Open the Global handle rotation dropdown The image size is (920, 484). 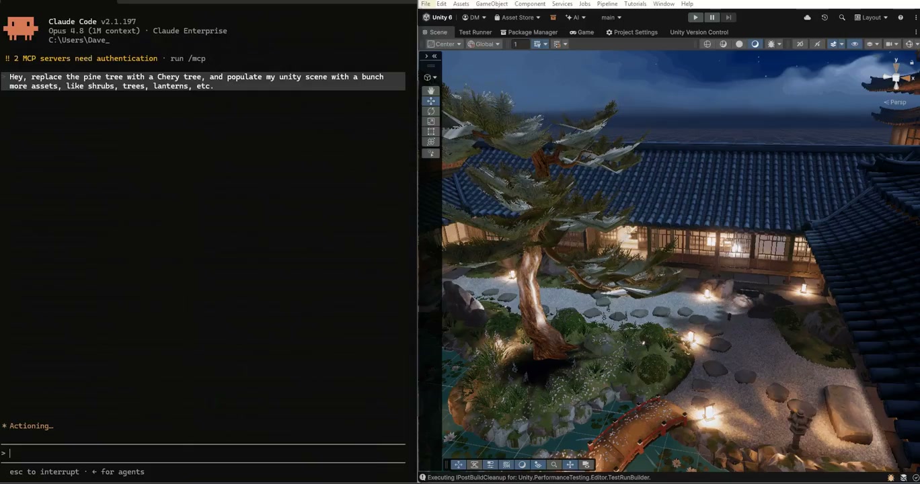click(484, 44)
